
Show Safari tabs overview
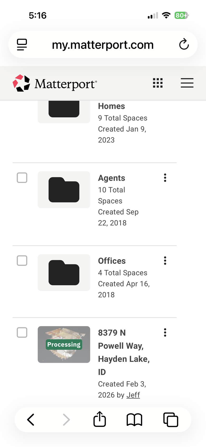[x=171, y=420]
